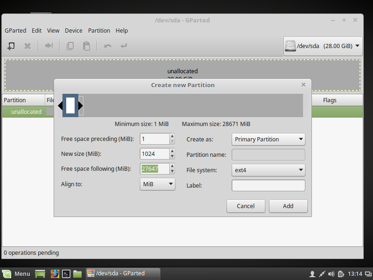Open the Edit menu
Screen dimensions: 373x280
click(x=37, y=30)
